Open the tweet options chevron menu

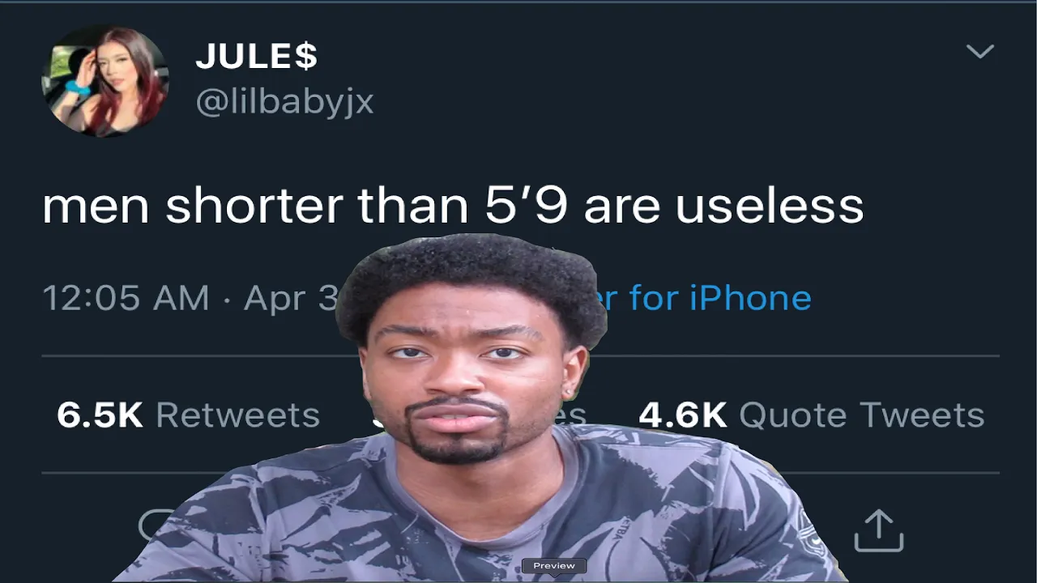980,52
